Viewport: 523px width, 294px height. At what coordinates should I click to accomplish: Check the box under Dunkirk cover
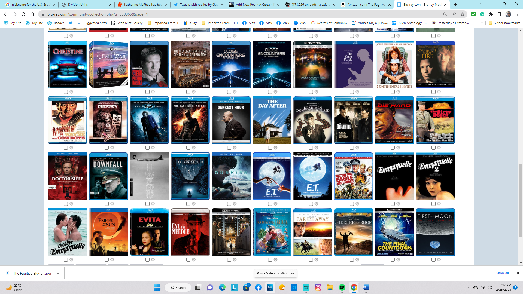(x=229, y=204)
